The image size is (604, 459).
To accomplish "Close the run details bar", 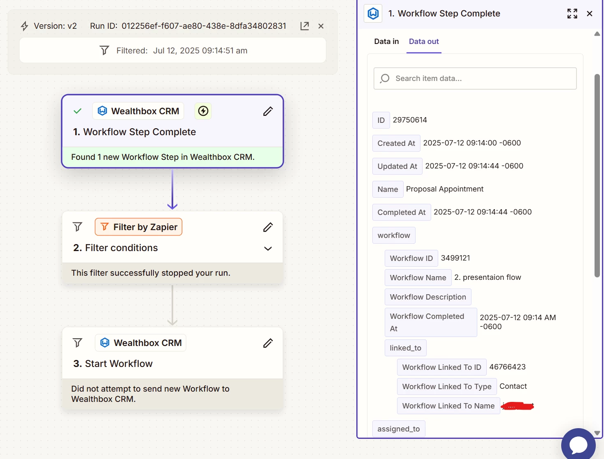I will point(321,26).
